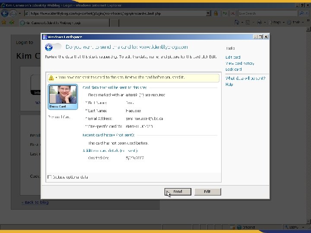Open the Page menu

click(276, 22)
